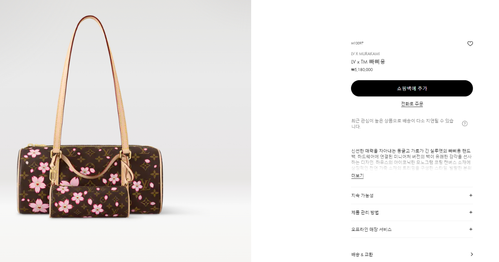This screenshot has width=499, height=262.
Task: Open delivery delay help question-mark icon
Action: [x=465, y=123]
